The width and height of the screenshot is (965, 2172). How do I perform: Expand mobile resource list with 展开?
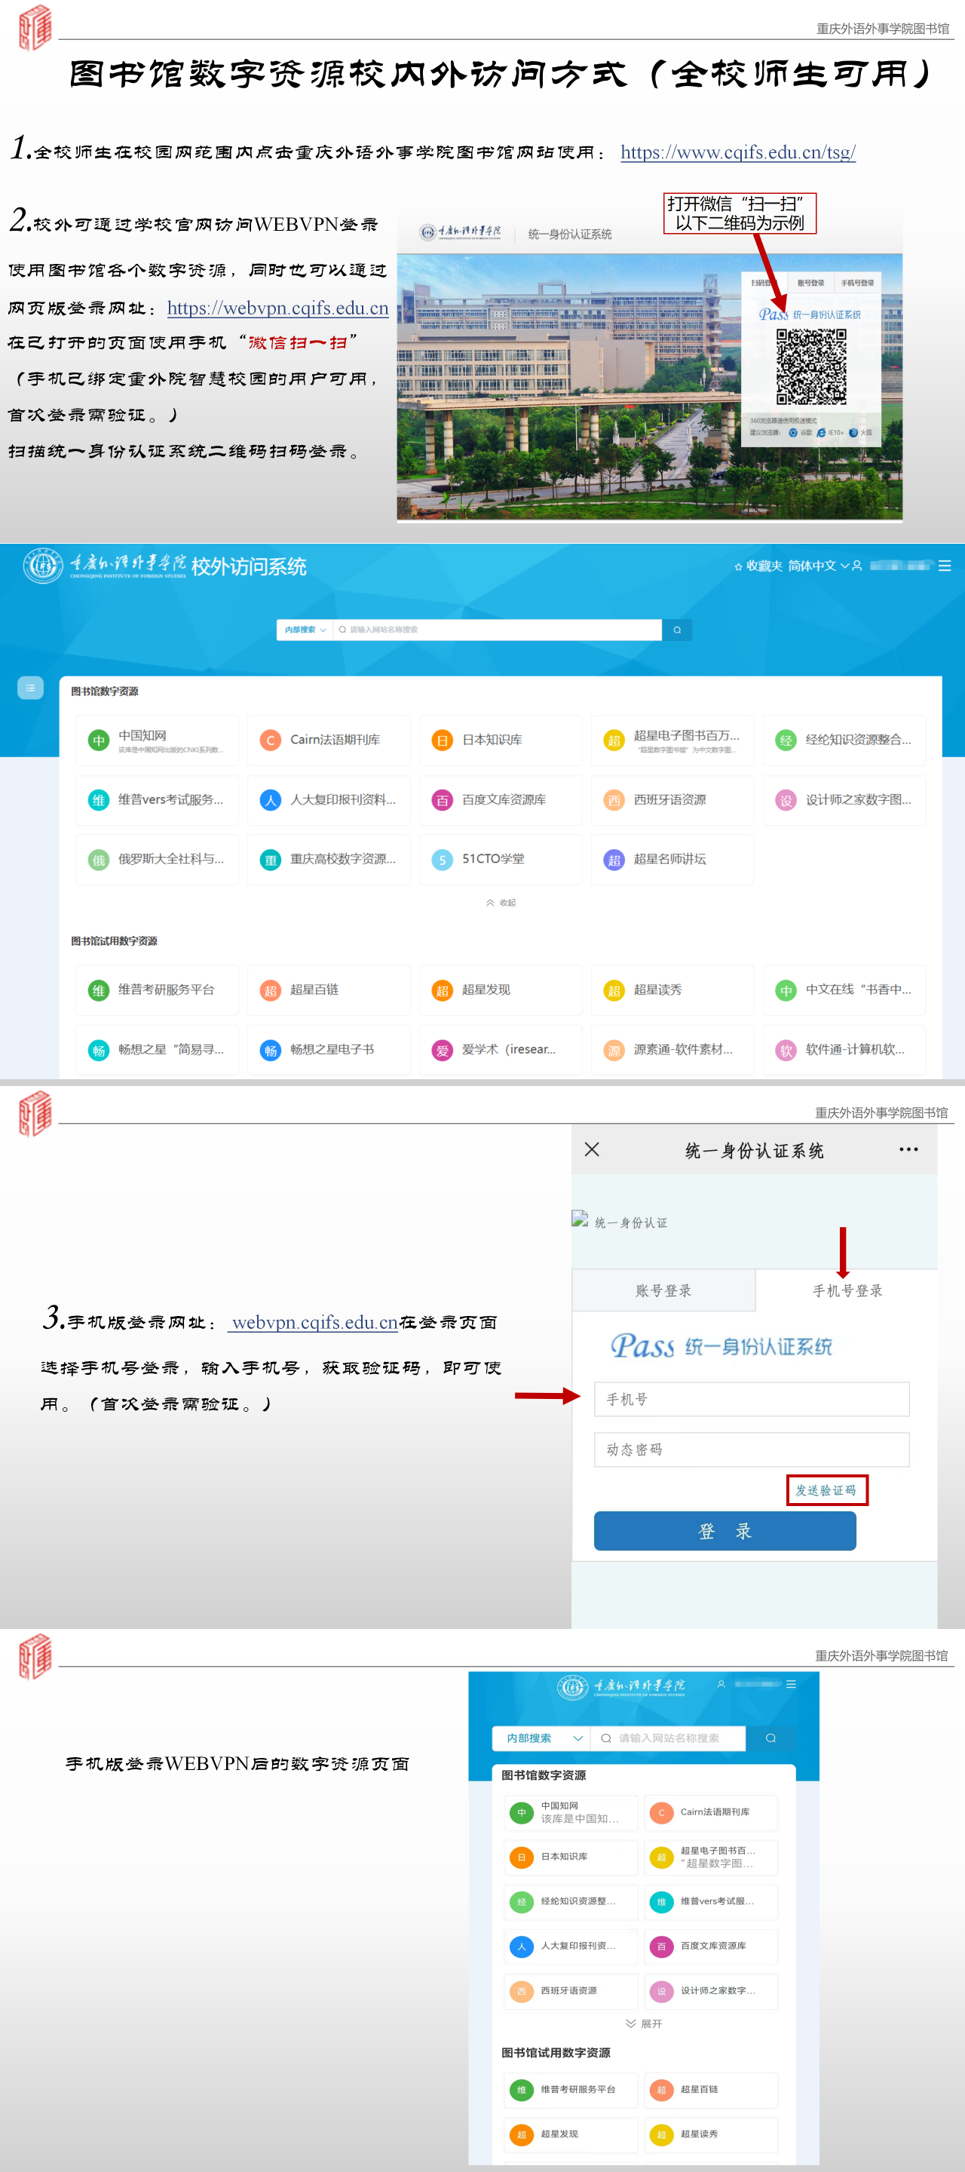click(644, 2023)
